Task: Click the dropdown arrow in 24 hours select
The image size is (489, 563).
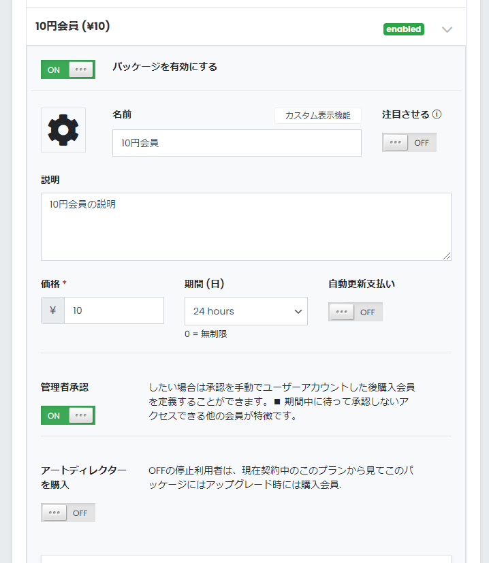Action: click(298, 311)
